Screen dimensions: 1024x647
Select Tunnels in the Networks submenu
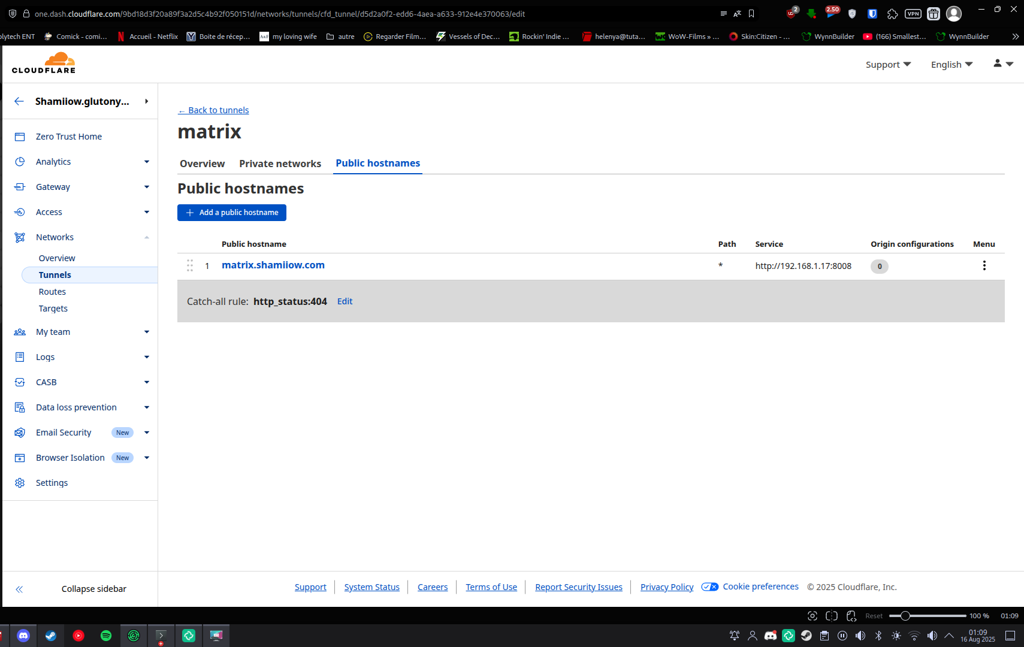tap(90, 275)
